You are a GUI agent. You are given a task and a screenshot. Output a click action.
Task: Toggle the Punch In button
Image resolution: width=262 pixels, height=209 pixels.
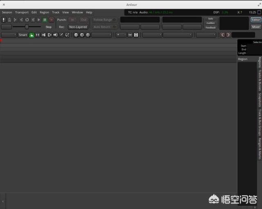(72, 20)
